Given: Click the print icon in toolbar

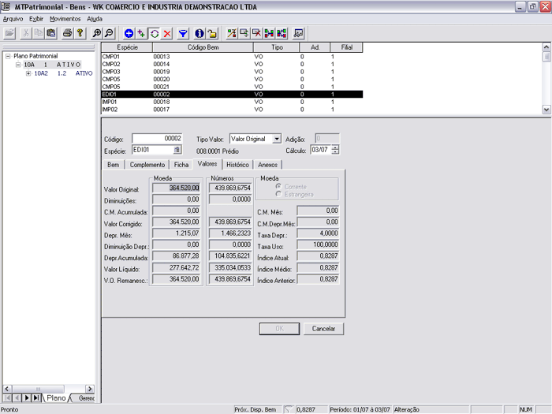Looking at the screenshot, I should pyautogui.click(x=67, y=33).
